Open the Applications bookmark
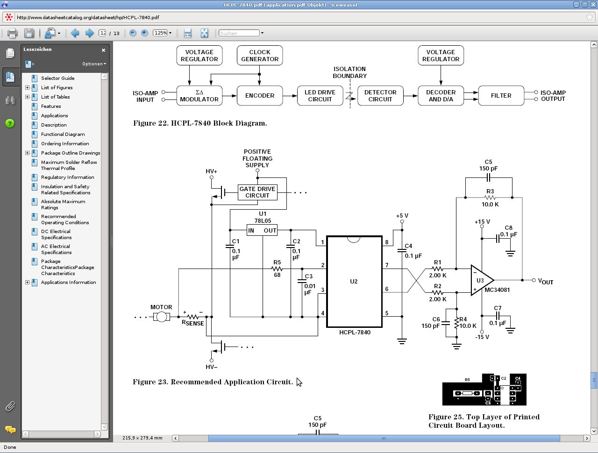The width and height of the screenshot is (598, 453). [x=54, y=116]
